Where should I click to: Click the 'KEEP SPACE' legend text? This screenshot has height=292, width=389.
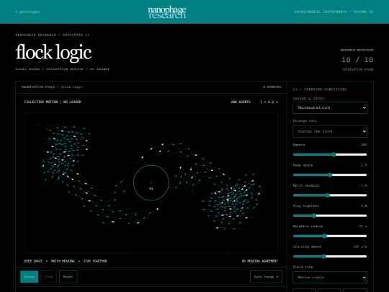tap(33, 261)
